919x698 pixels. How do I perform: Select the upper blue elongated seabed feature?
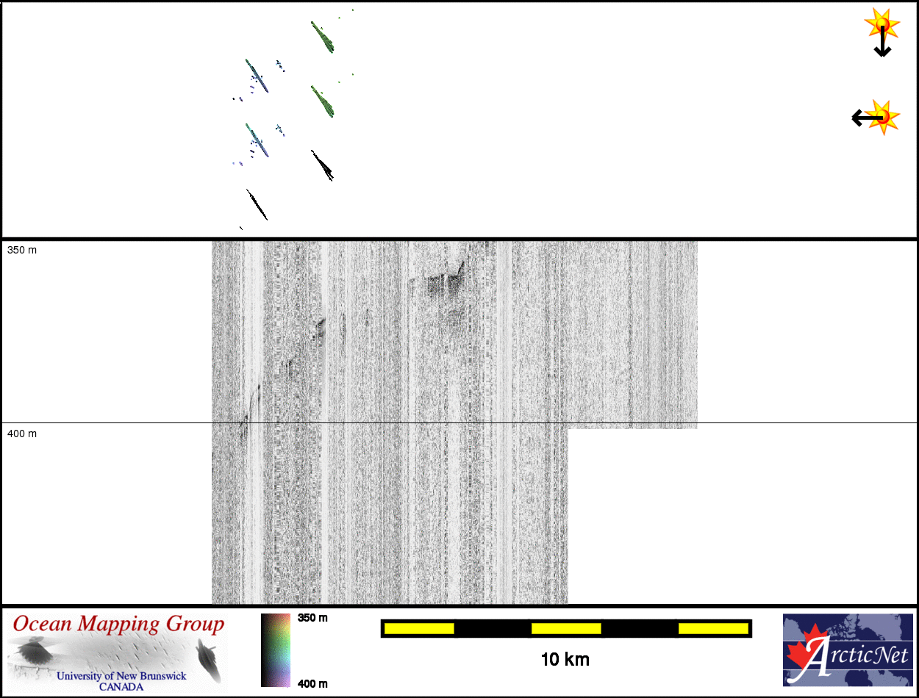[x=257, y=76]
